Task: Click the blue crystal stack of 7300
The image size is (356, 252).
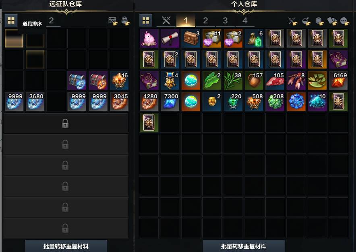Action: click(170, 102)
